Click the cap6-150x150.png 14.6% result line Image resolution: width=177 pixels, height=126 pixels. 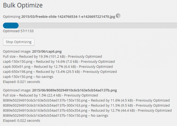point(59,62)
